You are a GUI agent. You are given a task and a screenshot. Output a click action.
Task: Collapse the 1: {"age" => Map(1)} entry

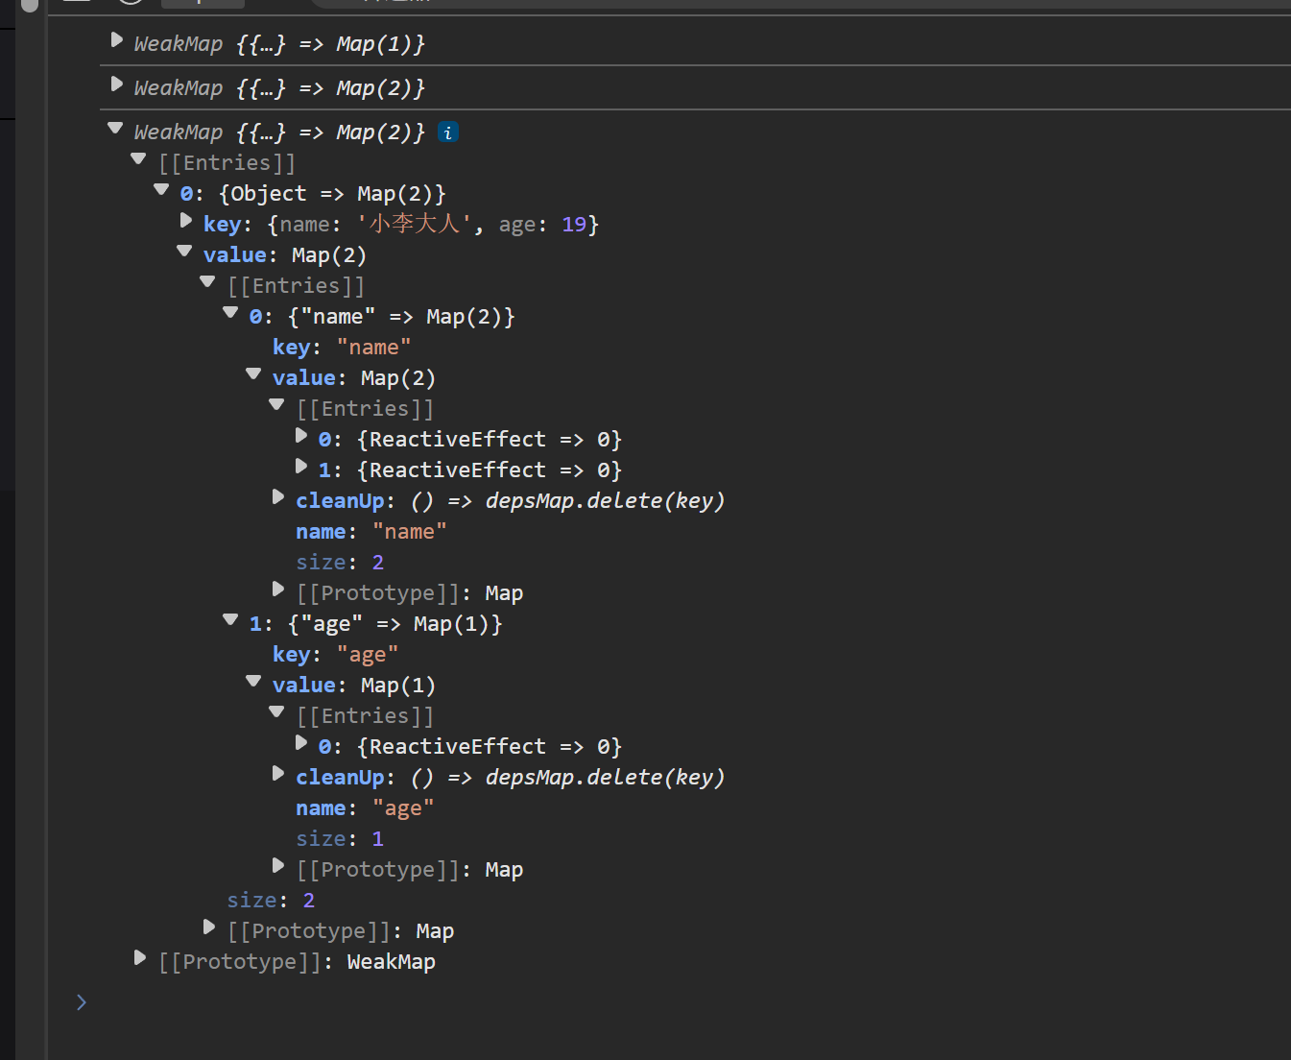pos(230,620)
